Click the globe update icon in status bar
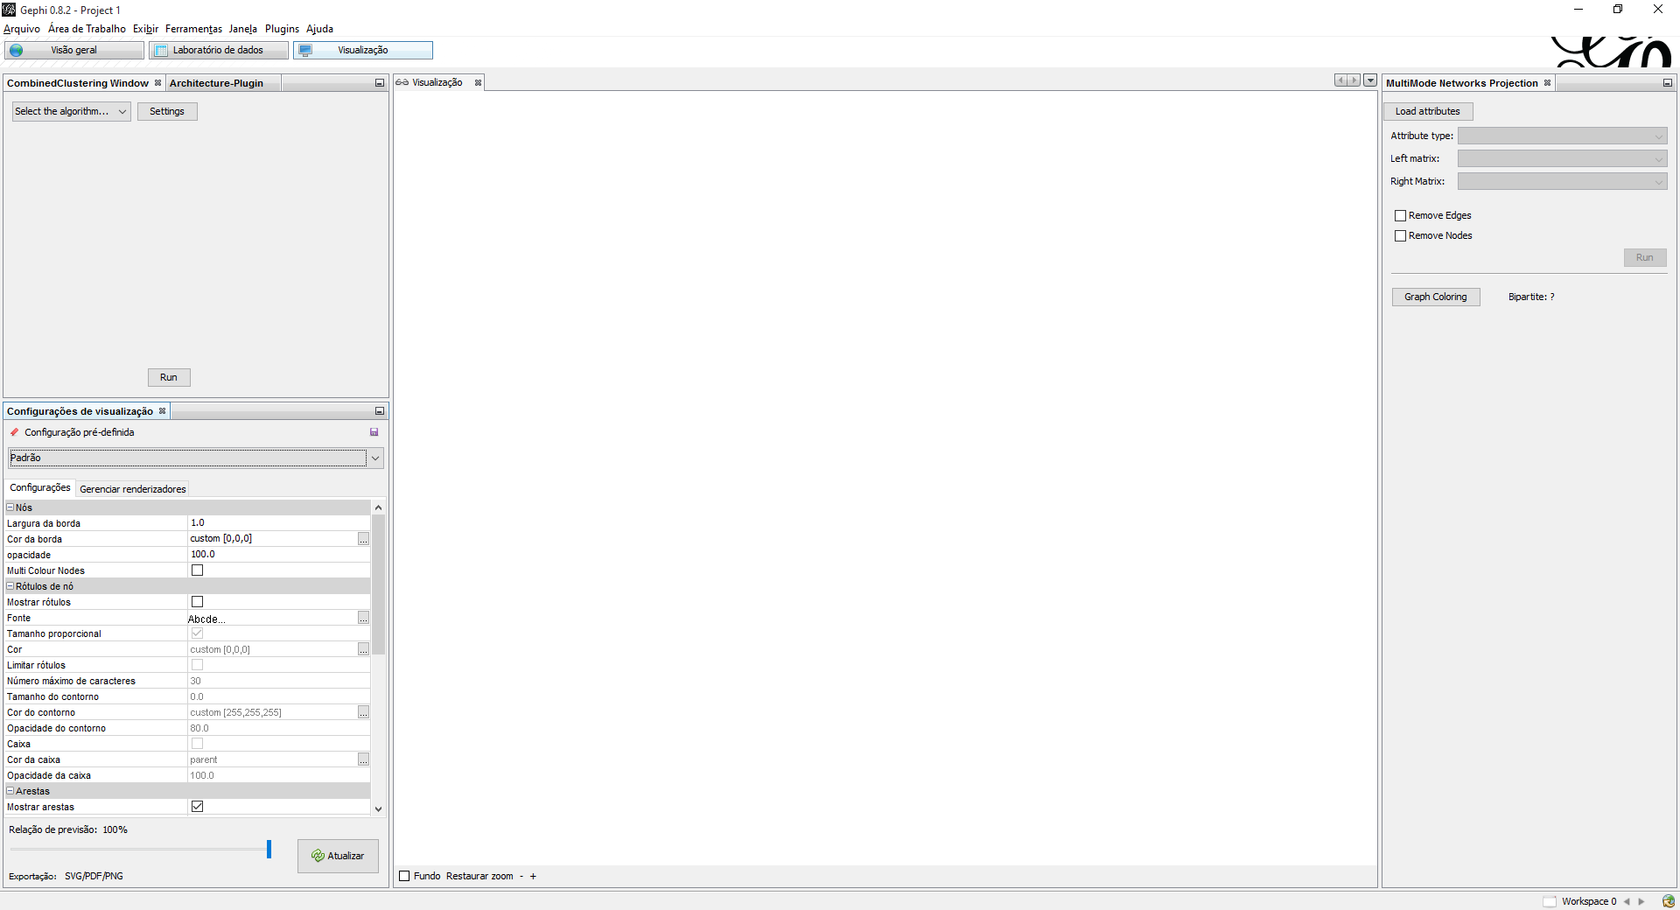This screenshot has height=910, width=1680. coord(1668,901)
